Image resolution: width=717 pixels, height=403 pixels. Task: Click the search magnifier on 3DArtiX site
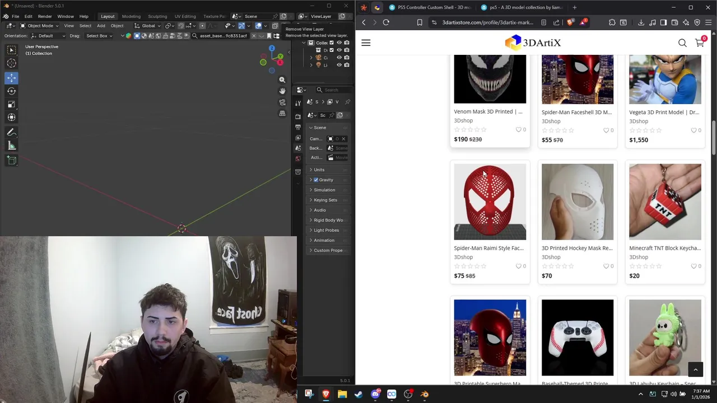pyautogui.click(x=682, y=43)
